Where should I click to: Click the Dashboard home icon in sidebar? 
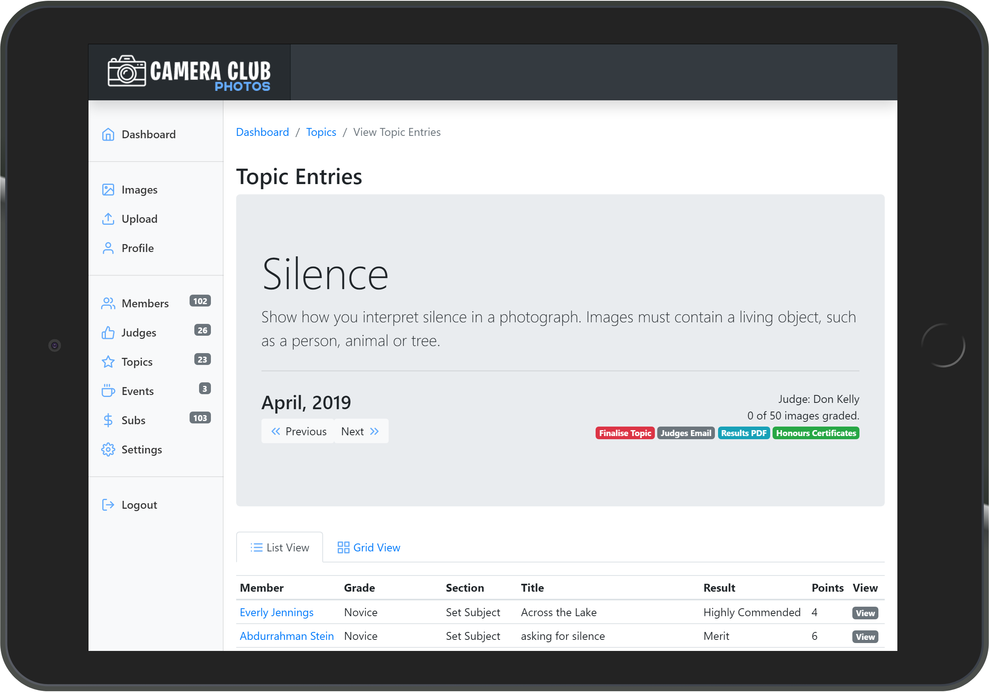pos(108,134)
